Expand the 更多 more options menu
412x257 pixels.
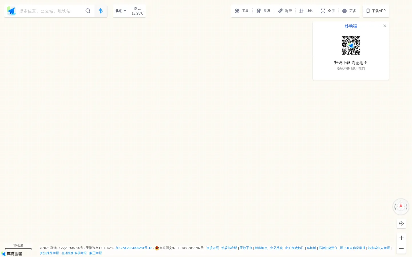pyautogui.click(x=349, y=11)
